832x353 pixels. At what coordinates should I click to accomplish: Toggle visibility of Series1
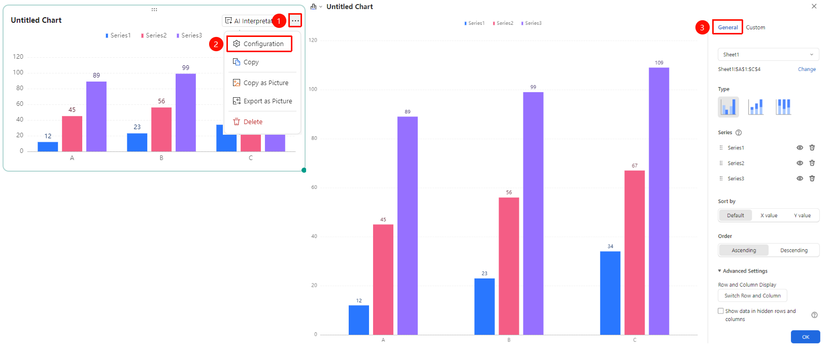[x=800, y=147]
